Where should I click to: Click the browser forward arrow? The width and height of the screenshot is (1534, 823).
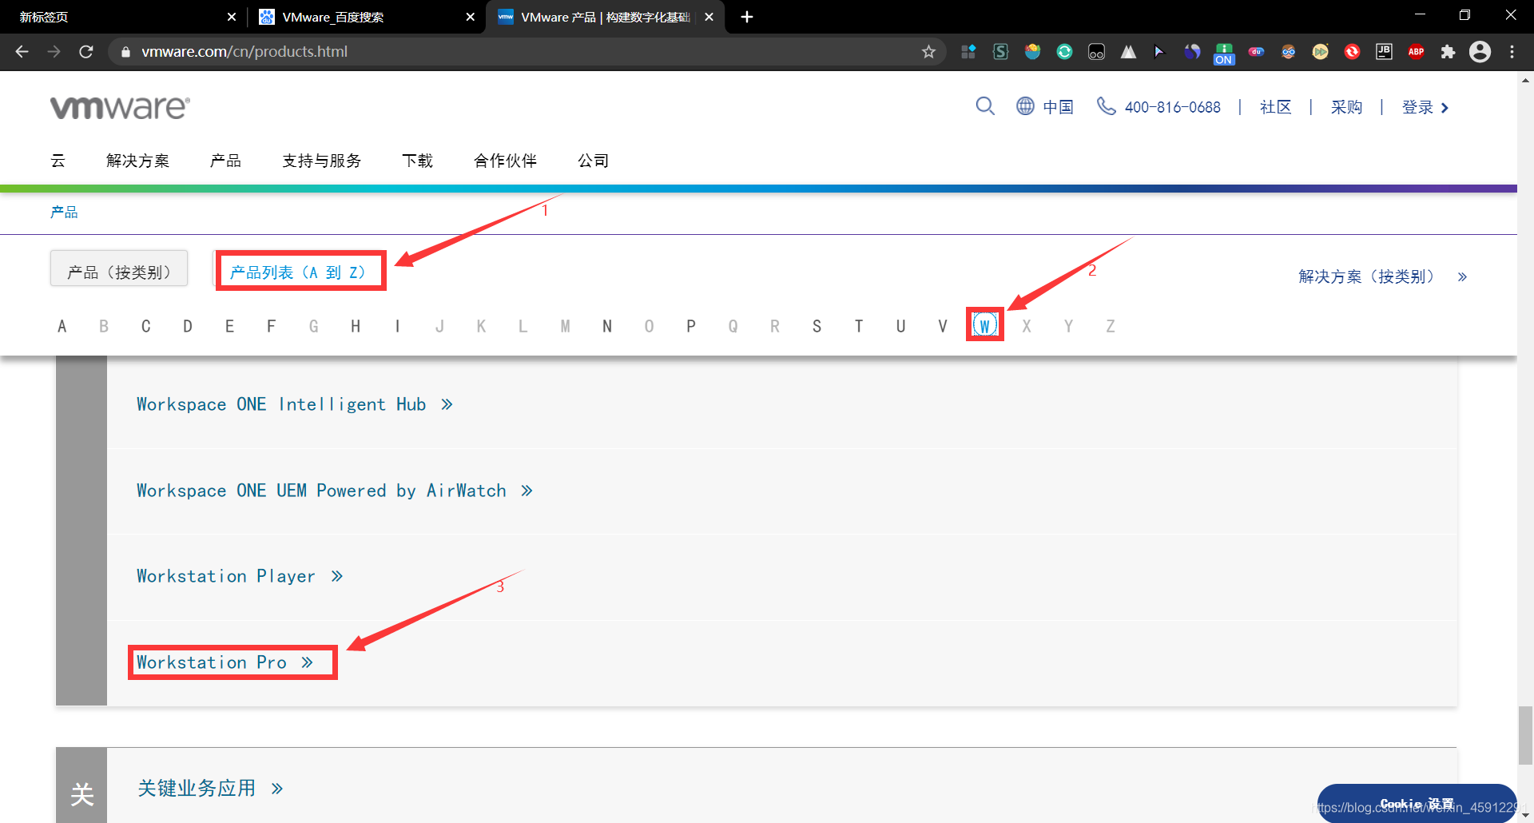tap(54, 52)
